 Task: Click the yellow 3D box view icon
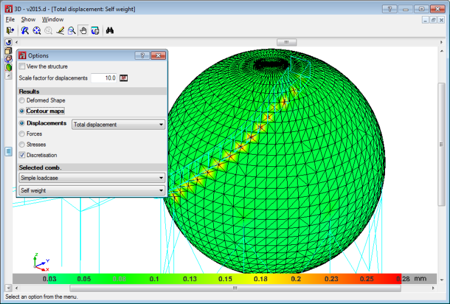click(x=8, y=51)
